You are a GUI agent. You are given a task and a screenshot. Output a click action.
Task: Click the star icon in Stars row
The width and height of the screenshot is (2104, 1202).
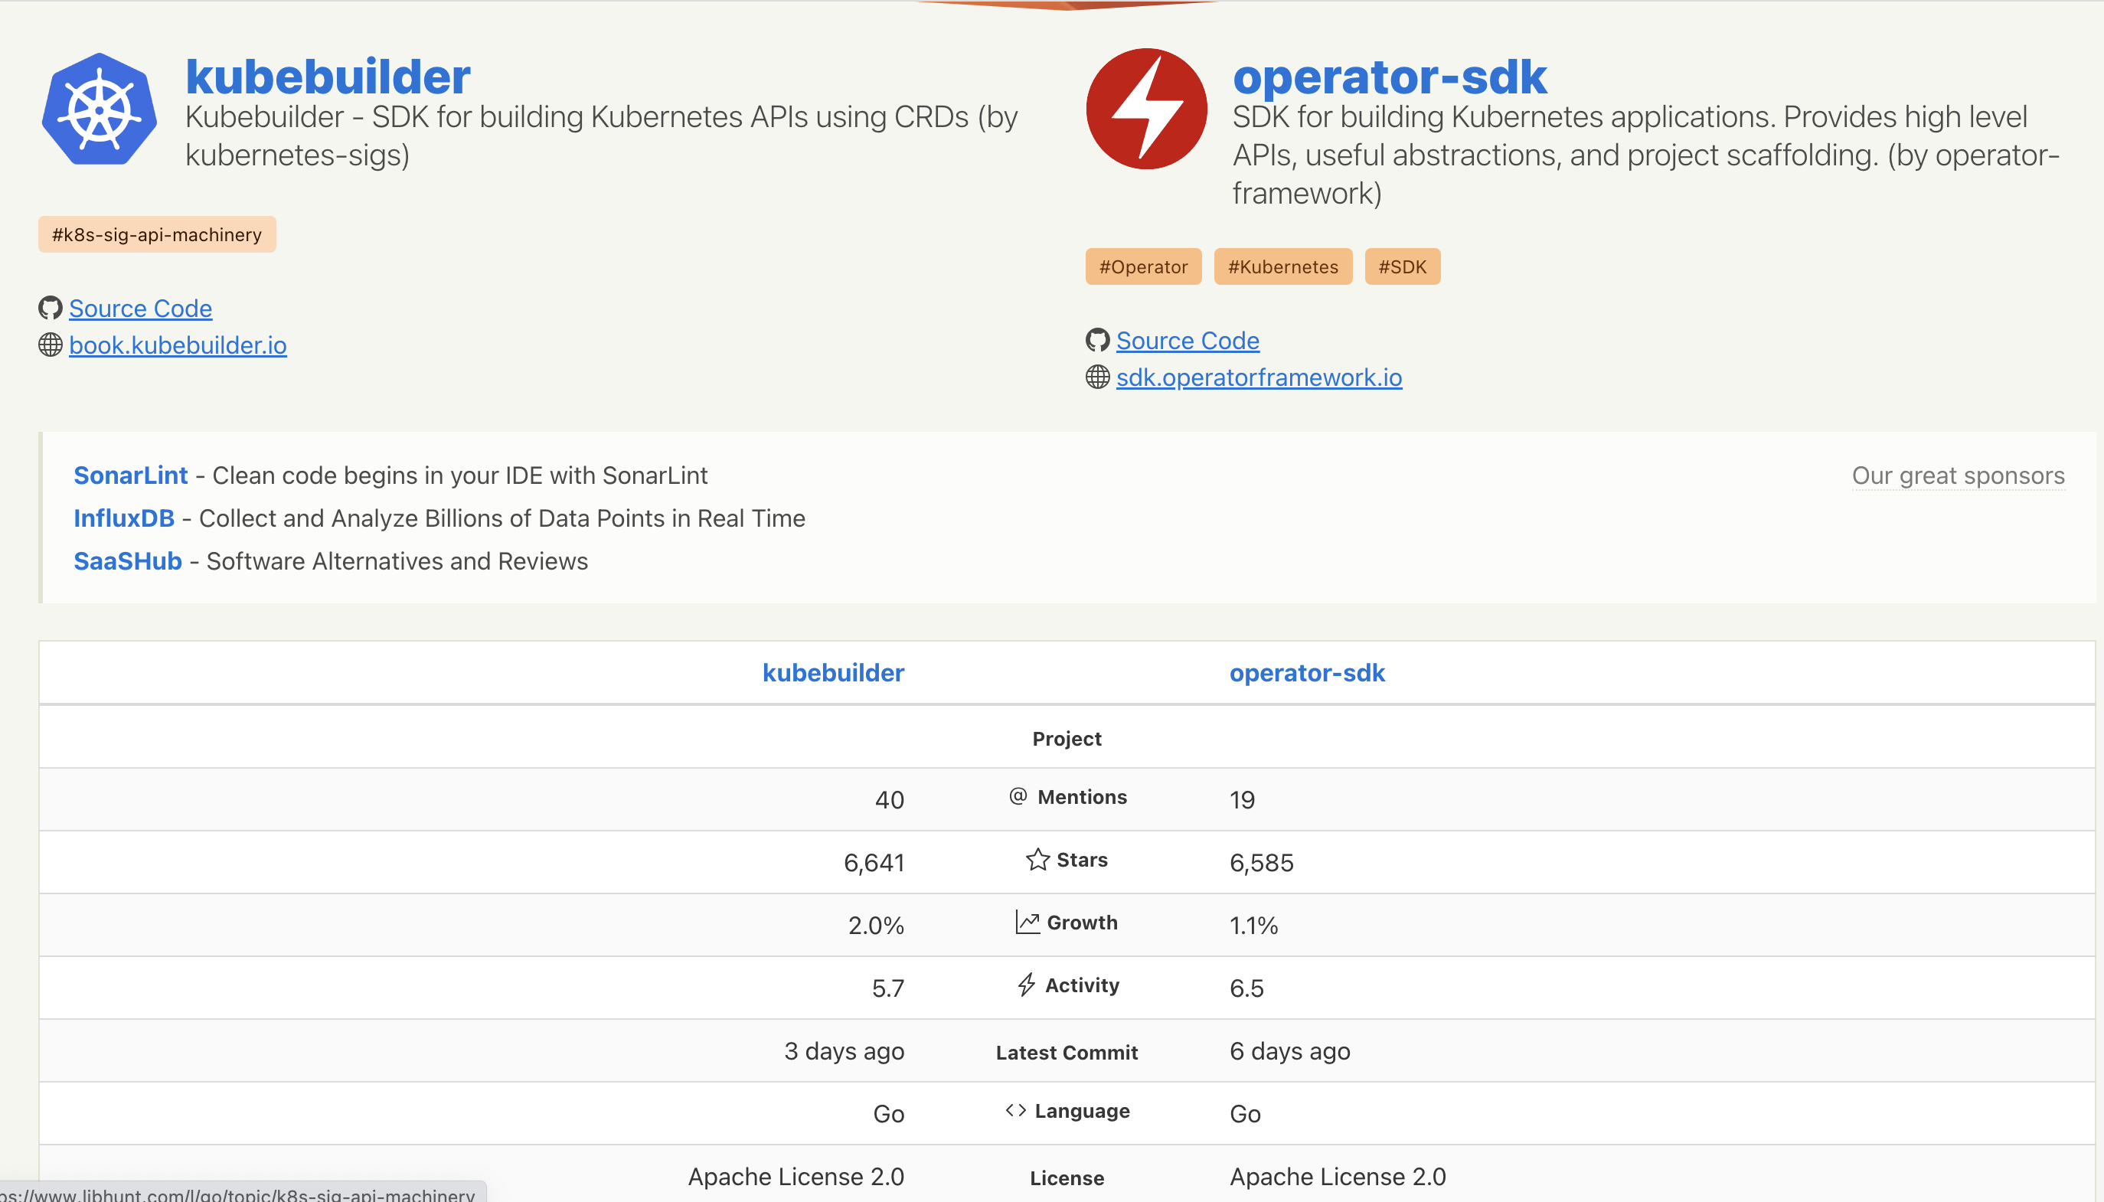pos(1037,860)
